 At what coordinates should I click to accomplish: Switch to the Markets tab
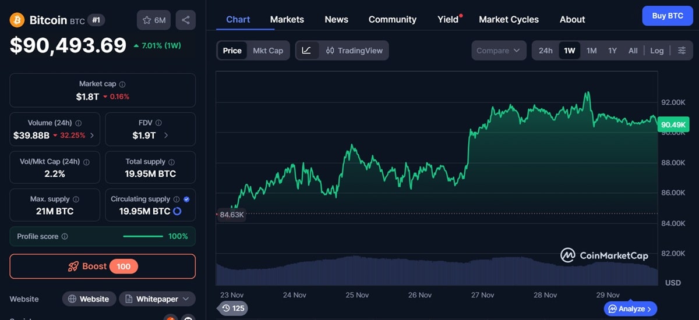(287, 19)
